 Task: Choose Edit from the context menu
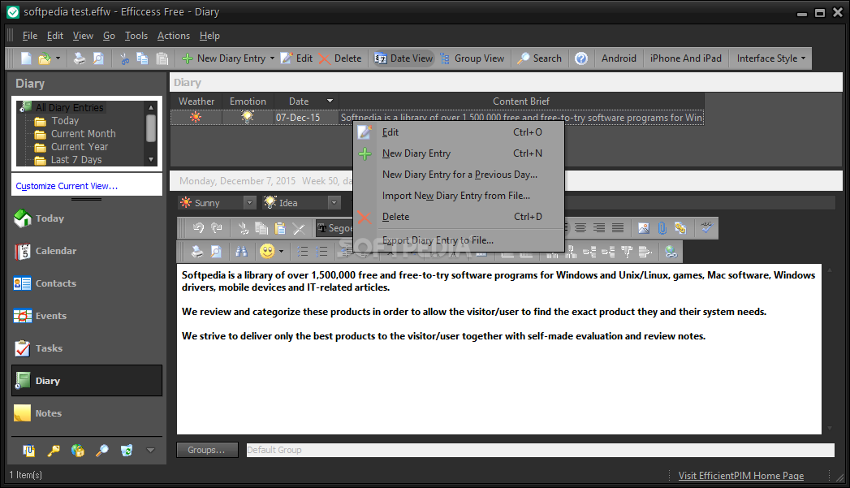click(x=459, y=132)
